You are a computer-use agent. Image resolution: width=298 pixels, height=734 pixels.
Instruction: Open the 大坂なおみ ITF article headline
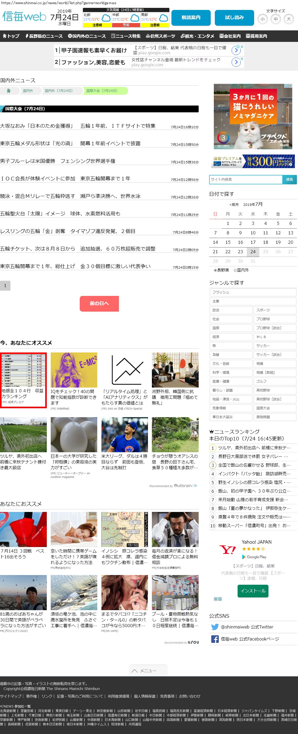click(x=78, y=126)
